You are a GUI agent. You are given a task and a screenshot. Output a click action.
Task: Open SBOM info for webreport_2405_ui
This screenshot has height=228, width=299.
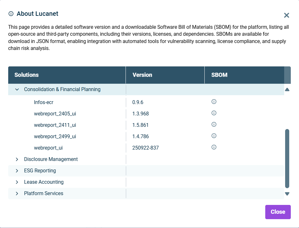click(x=214, y=113)
